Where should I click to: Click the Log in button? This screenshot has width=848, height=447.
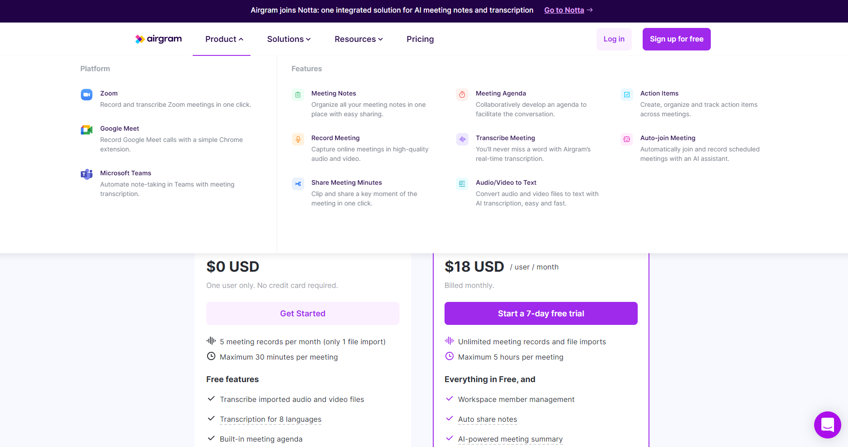pyautogui.click(x=614, y=39)
